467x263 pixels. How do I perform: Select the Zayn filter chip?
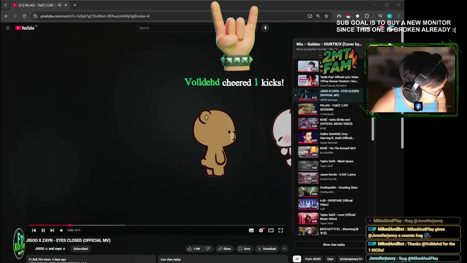[x=330, y=259]
